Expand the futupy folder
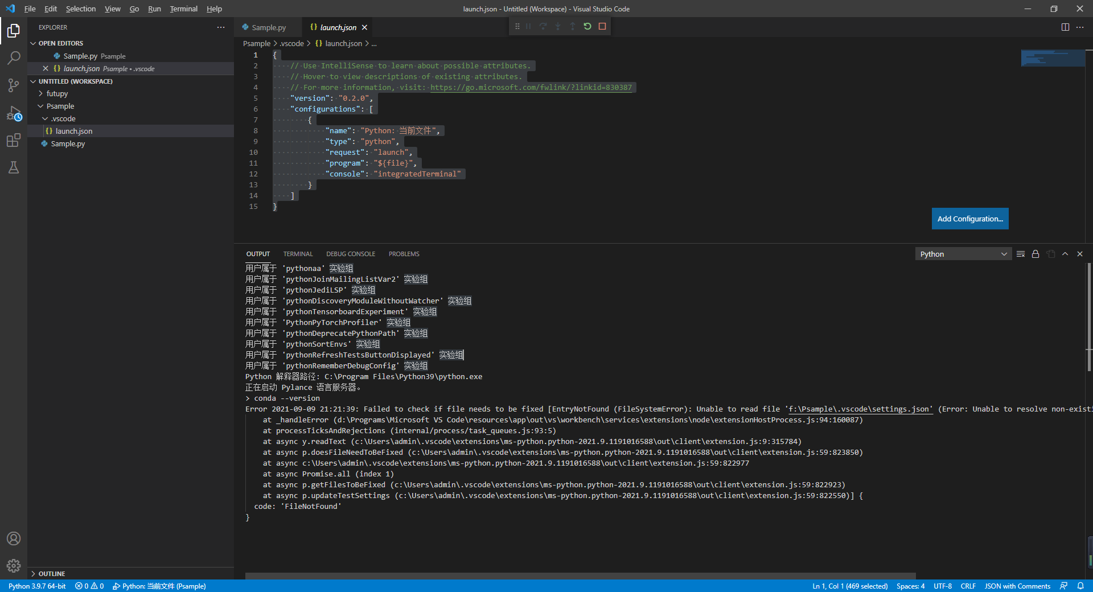This screenshot has height=592, width=1093. pos(57,93)
